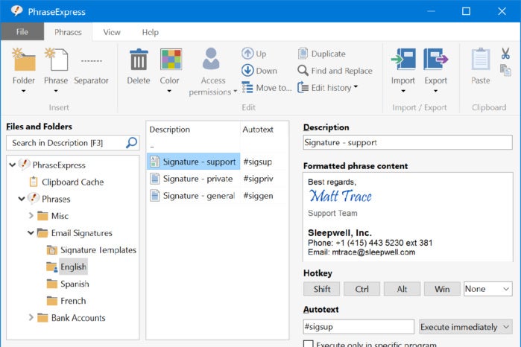Open Find and Replace
The image size is (521, 347).
(x=335, y=71)
